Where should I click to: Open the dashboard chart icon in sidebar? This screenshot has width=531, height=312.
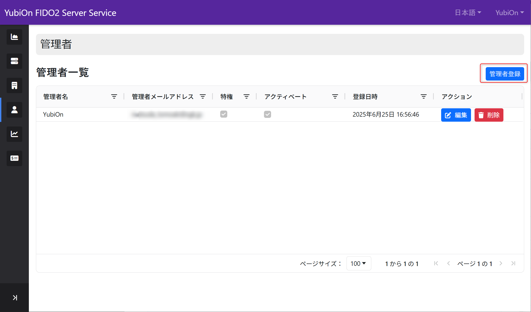(x=14, y=37)
